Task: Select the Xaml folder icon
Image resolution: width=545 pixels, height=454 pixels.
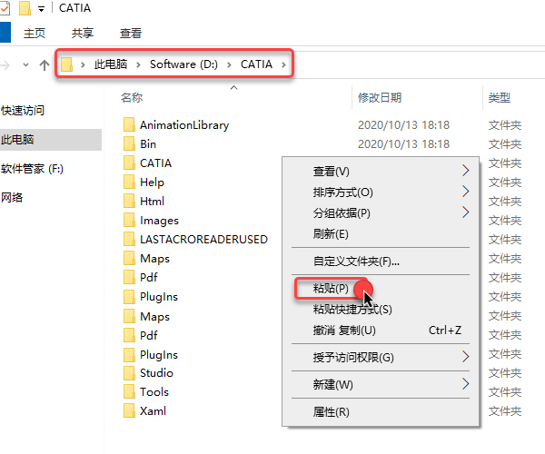Action: point(128,411)
